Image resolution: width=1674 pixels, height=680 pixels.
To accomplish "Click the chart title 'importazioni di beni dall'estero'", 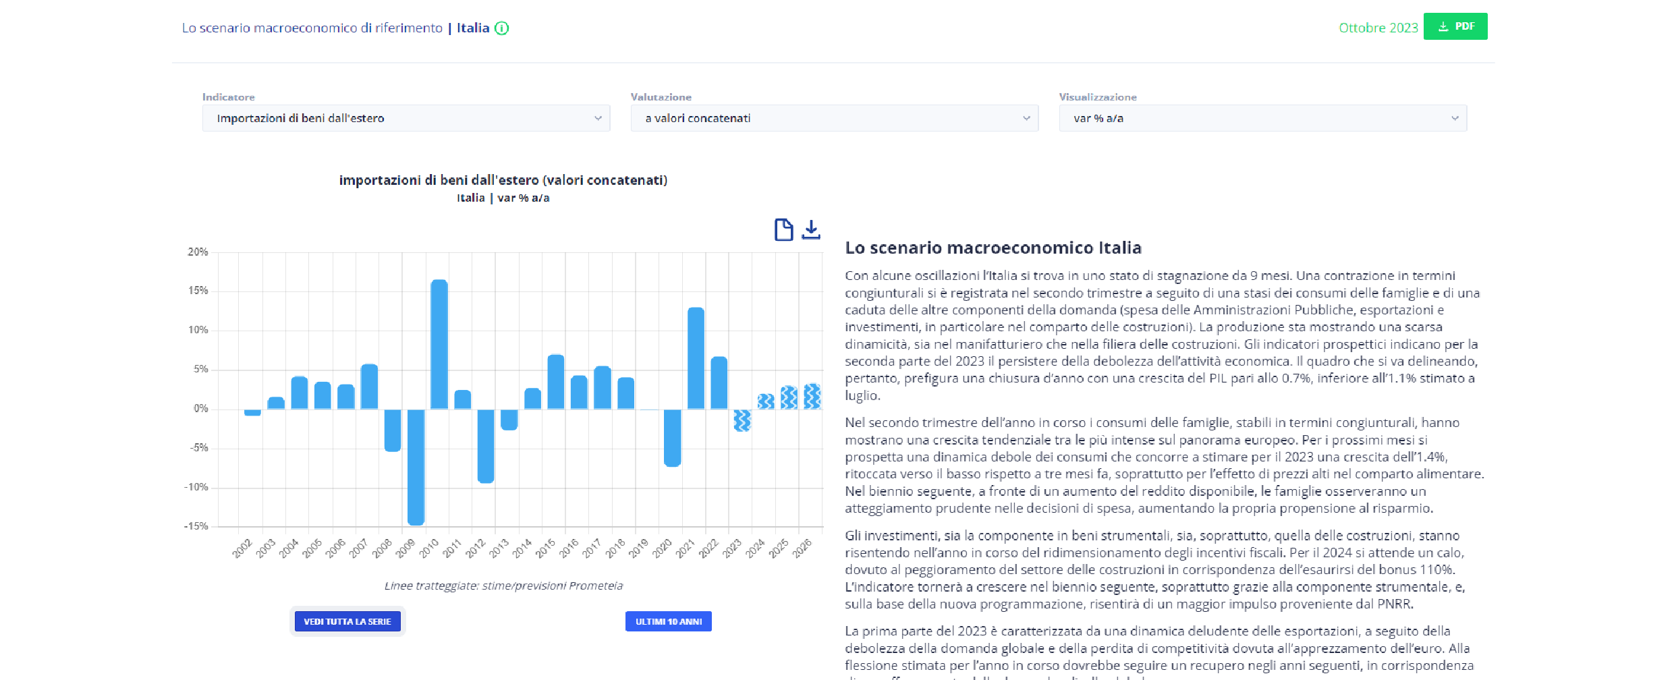I will coord(503,180).
